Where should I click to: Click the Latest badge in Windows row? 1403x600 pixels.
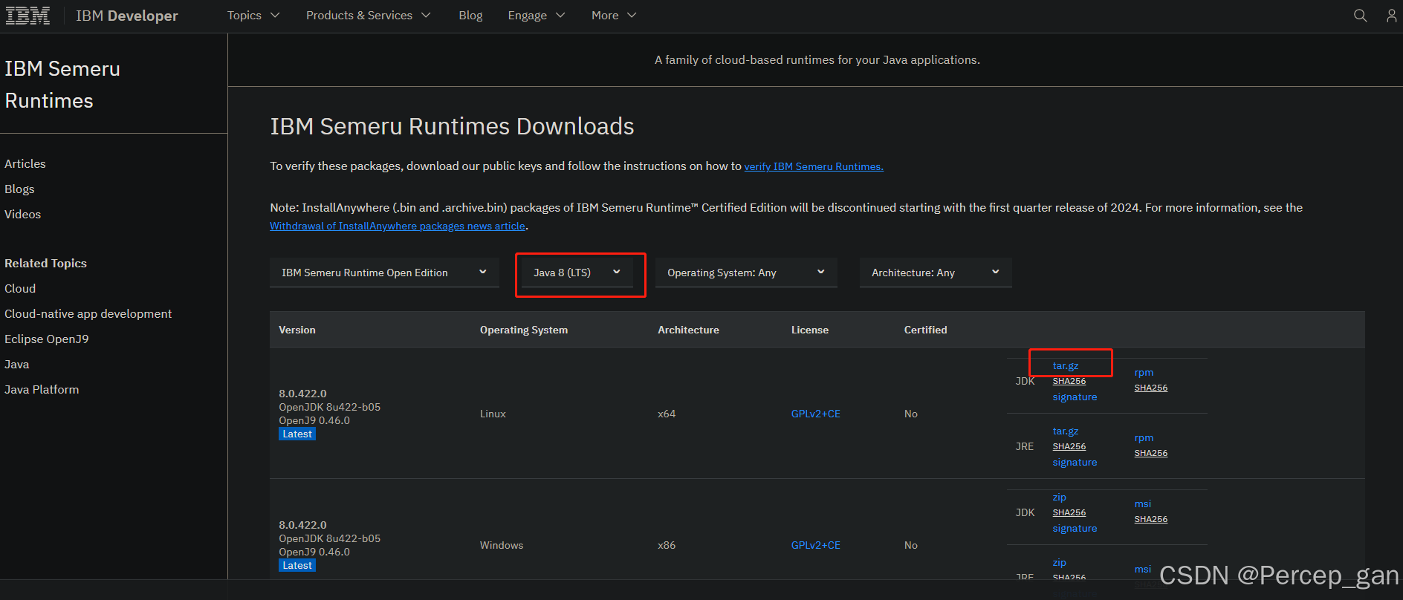[x=297, y=565]
